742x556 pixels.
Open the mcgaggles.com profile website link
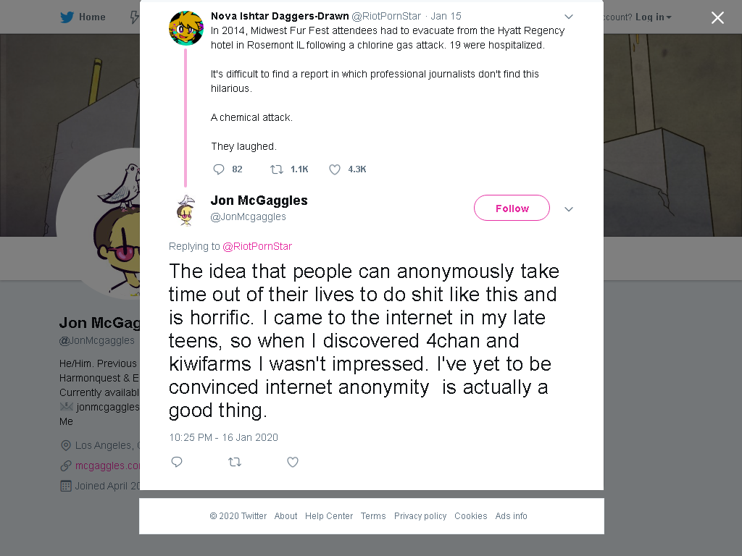click(107, 466)
